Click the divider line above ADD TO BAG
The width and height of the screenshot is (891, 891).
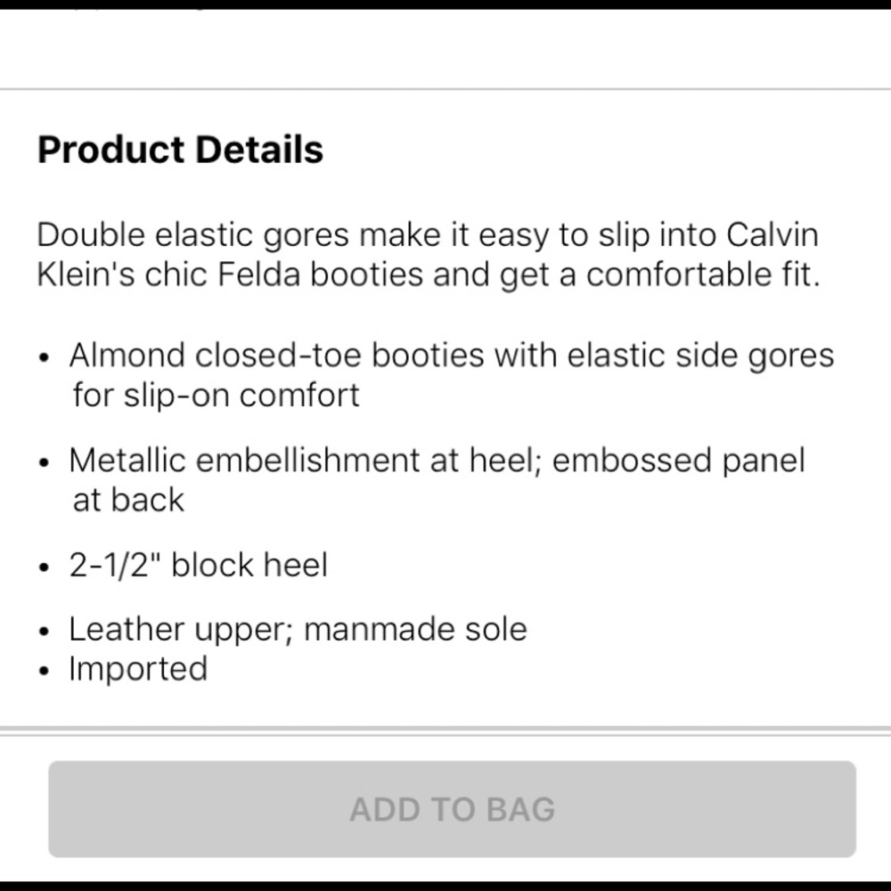click(445, 728)
